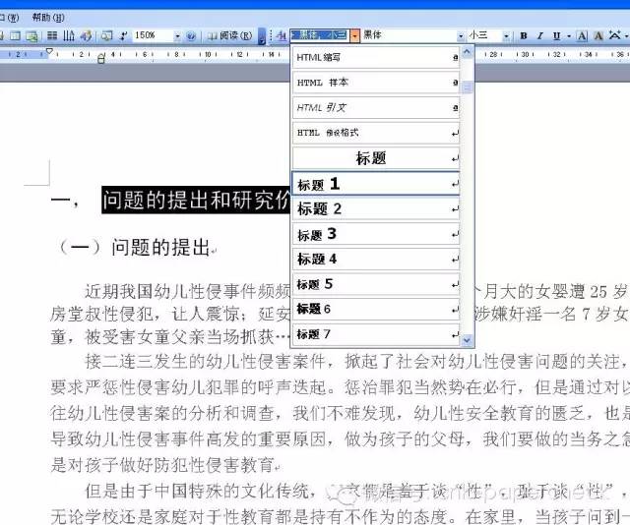Open Styles and Formatting pane icon
The width and height of the screenshot is (630, 525).
pos(282,36)
